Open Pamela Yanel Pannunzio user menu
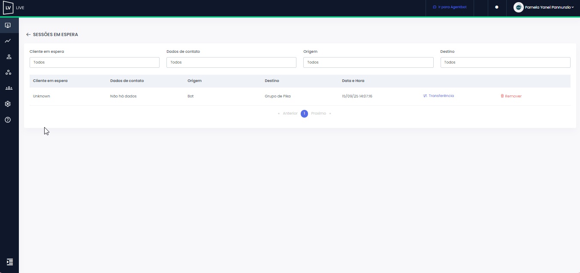 point(549,7)
